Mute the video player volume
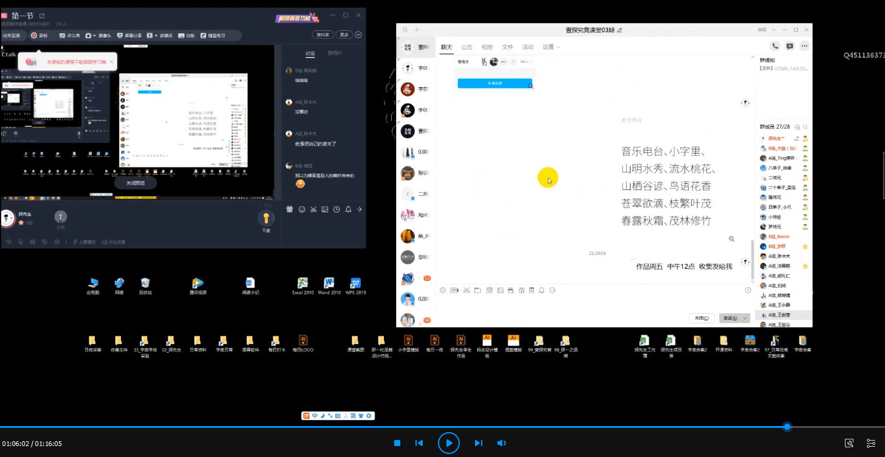This screenshot has height=457, width=885. pos(502,443)
